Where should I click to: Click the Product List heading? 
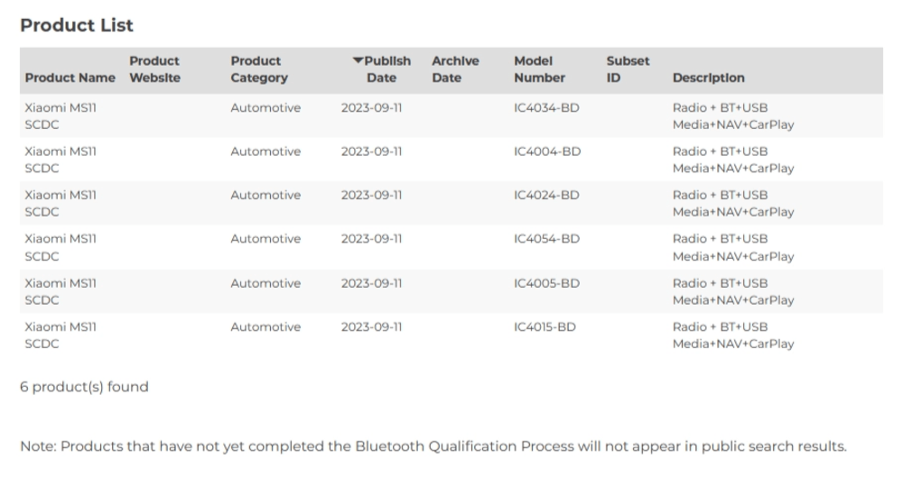(77, 25)
